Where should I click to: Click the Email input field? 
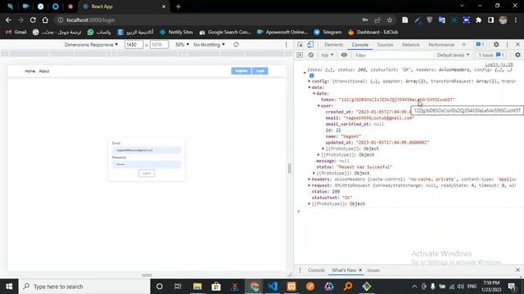[147, 150]
